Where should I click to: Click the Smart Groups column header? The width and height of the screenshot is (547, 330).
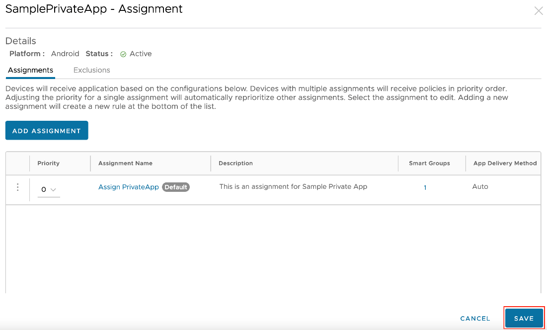click(429, 163)
